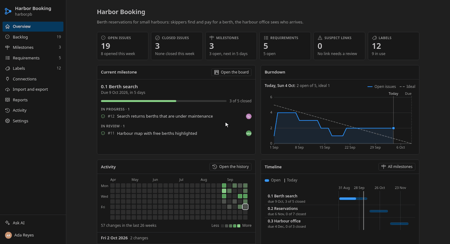Screen dimensions: 450x244
Task: Launch the Ask AI sparkle icon
Action: (x=7, y=223)
